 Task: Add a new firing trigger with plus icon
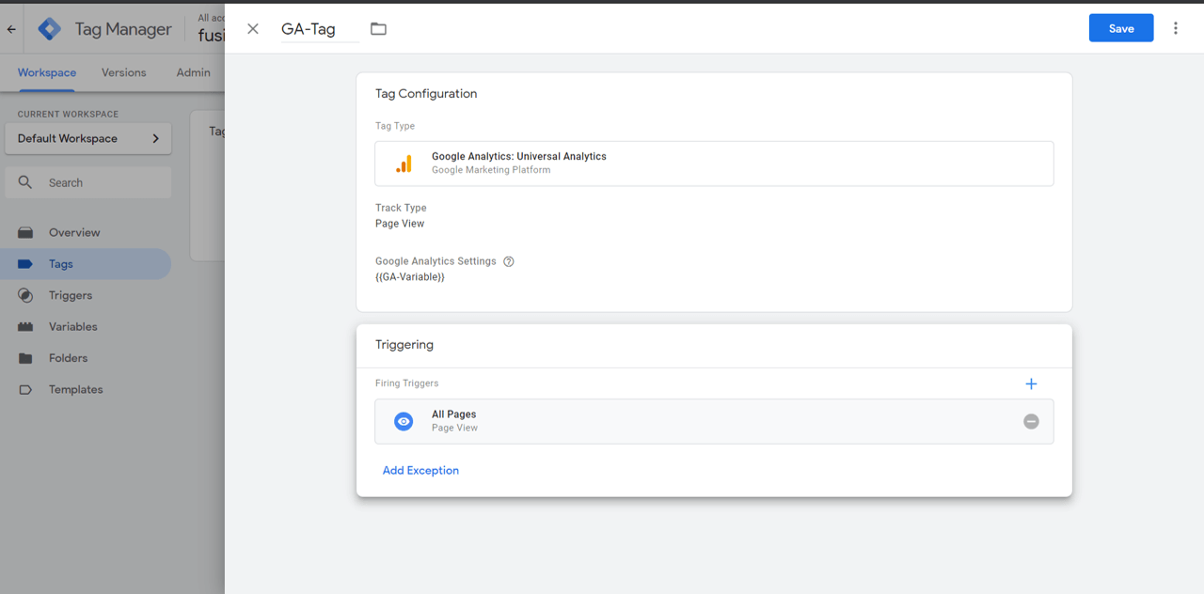tap(1031, 383)
